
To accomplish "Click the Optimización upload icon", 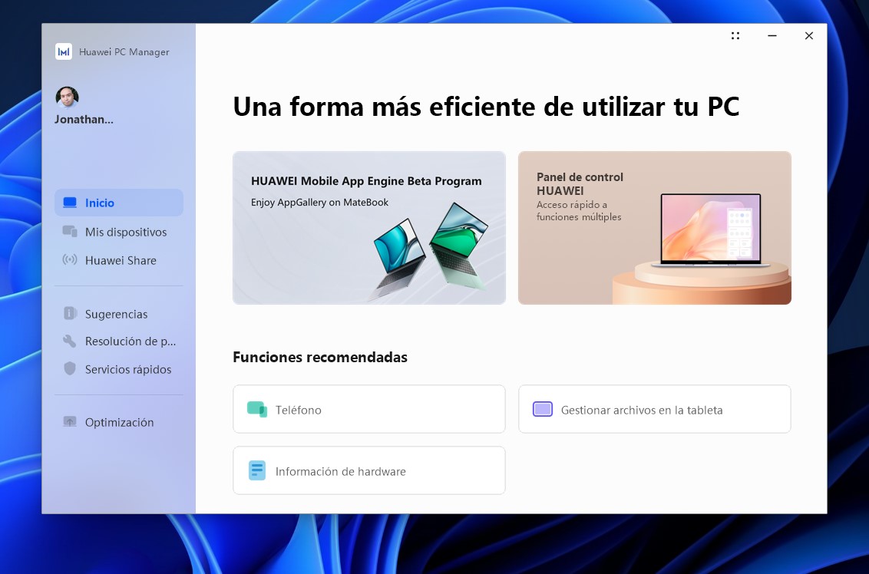I will click(70, 421).
